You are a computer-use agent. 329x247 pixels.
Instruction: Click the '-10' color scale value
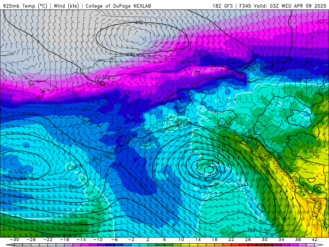[98, 240]
